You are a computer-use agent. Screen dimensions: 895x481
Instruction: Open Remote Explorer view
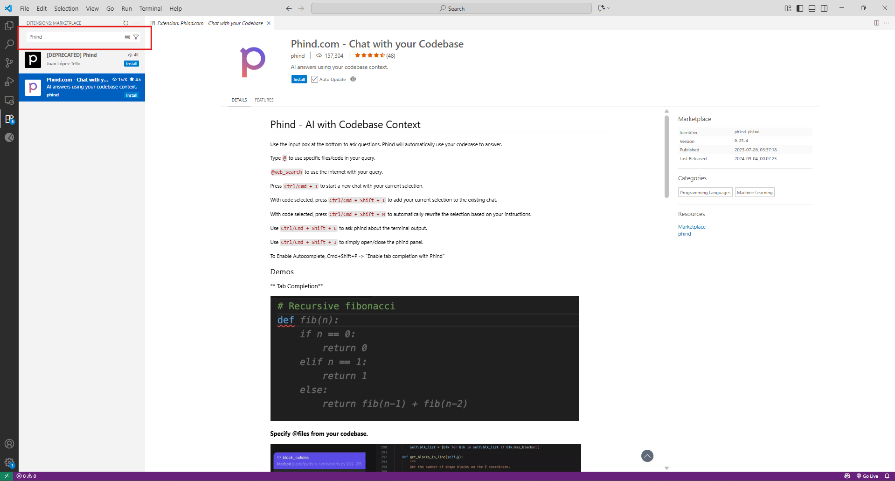point(9,100)
